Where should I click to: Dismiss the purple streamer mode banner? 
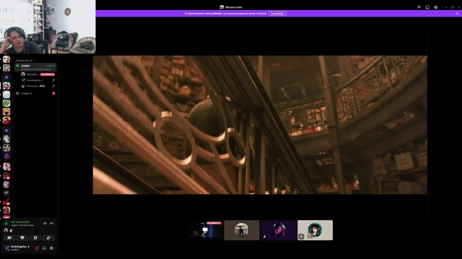point(457,13)
